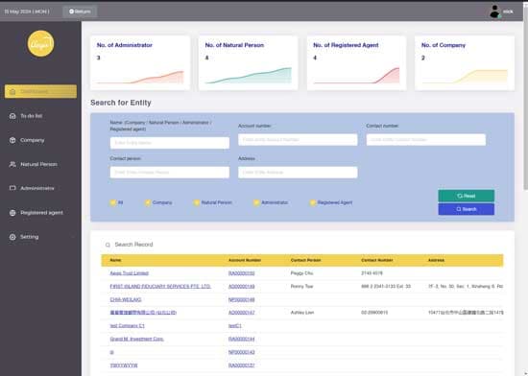Open the CHIA WEILANG name link
Image resolution: width=528 pixels, height=376 pixels.
126,299
